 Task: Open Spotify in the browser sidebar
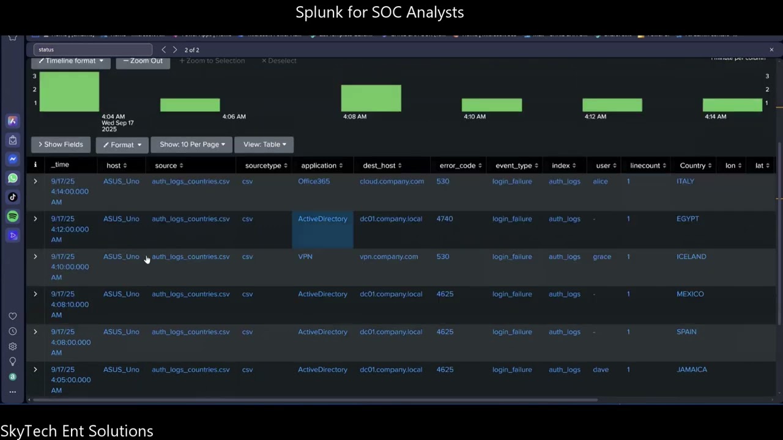coord(12,216)
